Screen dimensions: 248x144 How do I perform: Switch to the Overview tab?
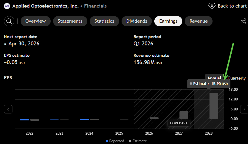35,21
